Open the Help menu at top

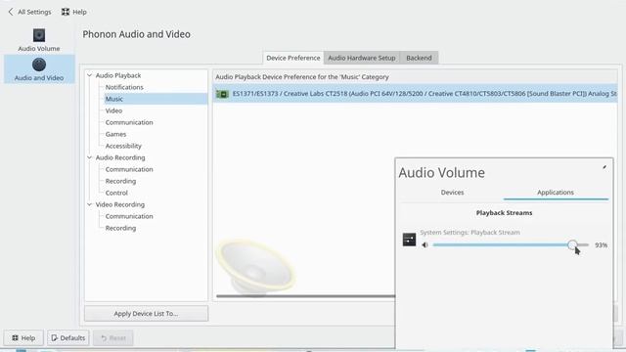click(x=74, y=12)
